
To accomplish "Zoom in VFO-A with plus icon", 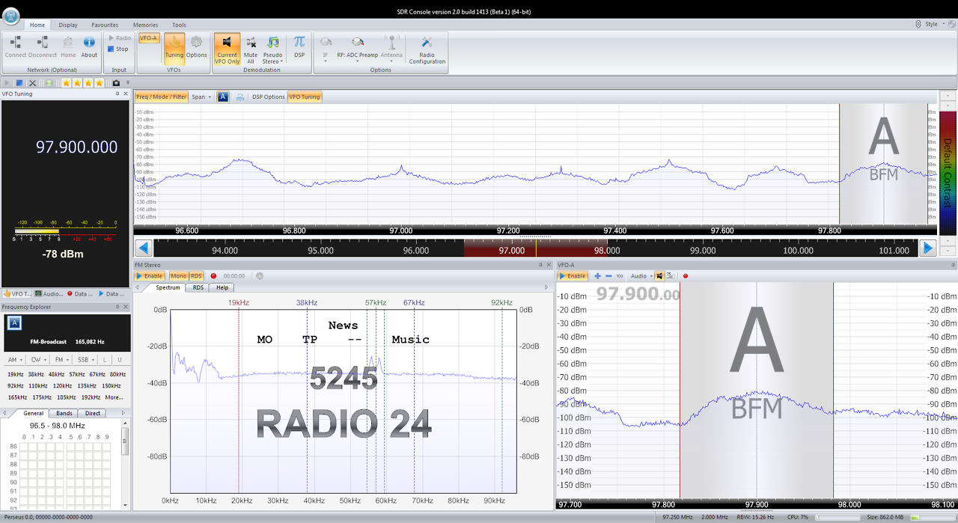I will coord(597,276).
